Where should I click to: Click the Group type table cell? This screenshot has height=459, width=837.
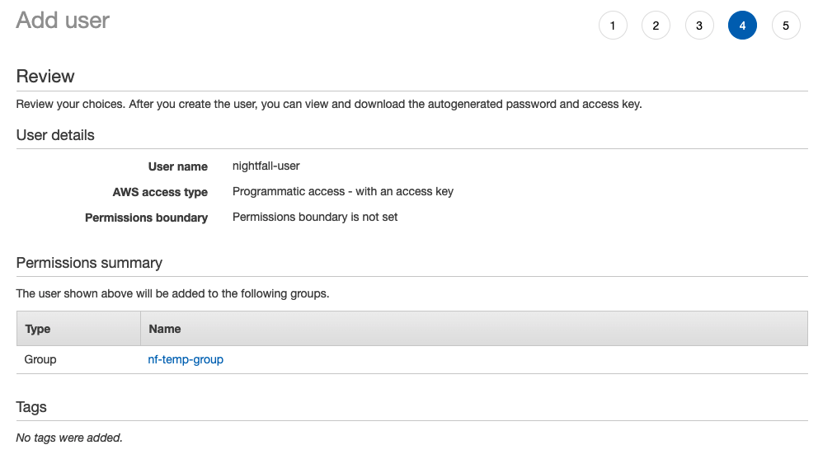(40, 359)
